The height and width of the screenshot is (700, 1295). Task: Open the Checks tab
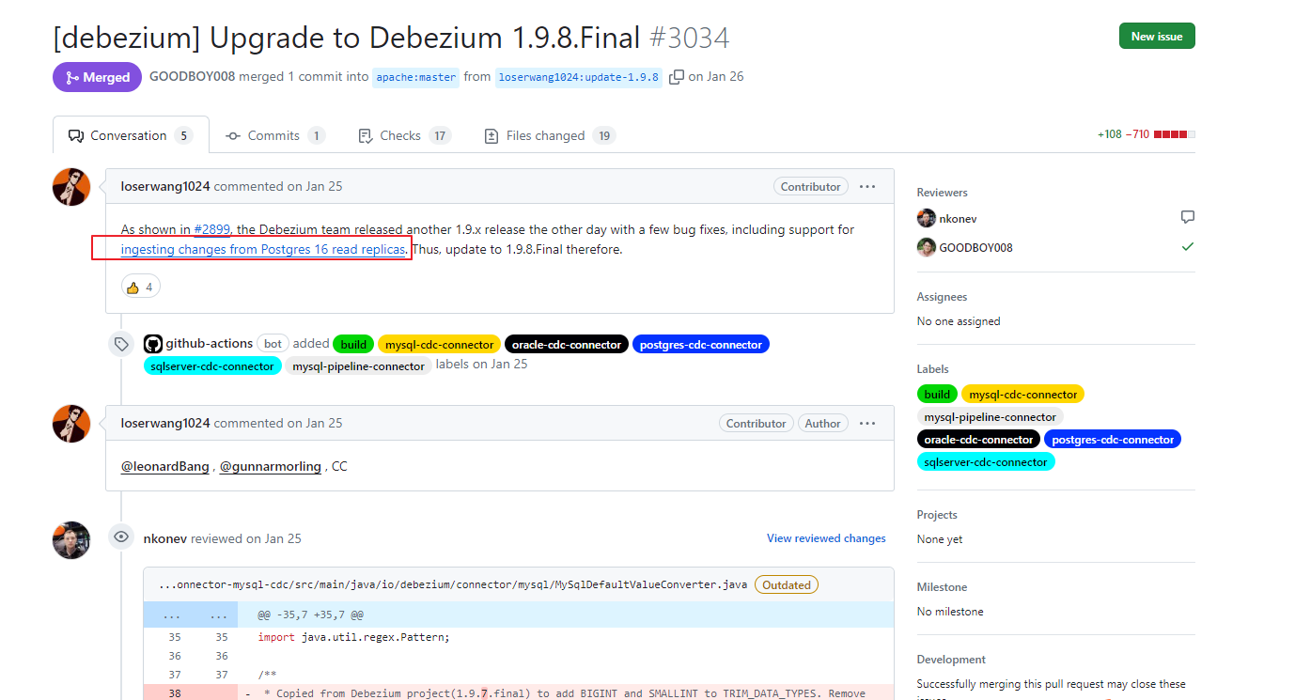tap(404, 135)
